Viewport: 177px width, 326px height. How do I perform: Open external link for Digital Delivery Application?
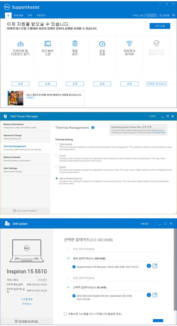coord(155,295)
